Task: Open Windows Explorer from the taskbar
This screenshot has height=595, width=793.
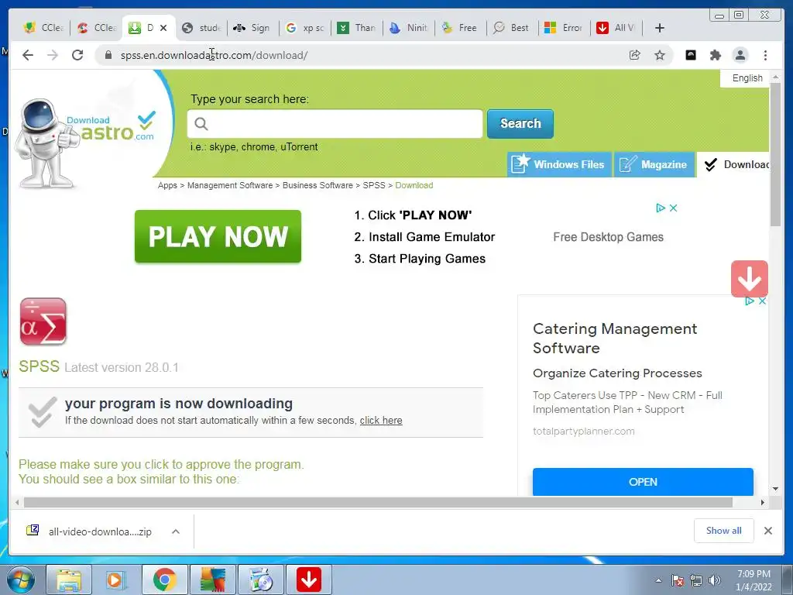Action: coord(69,580)
